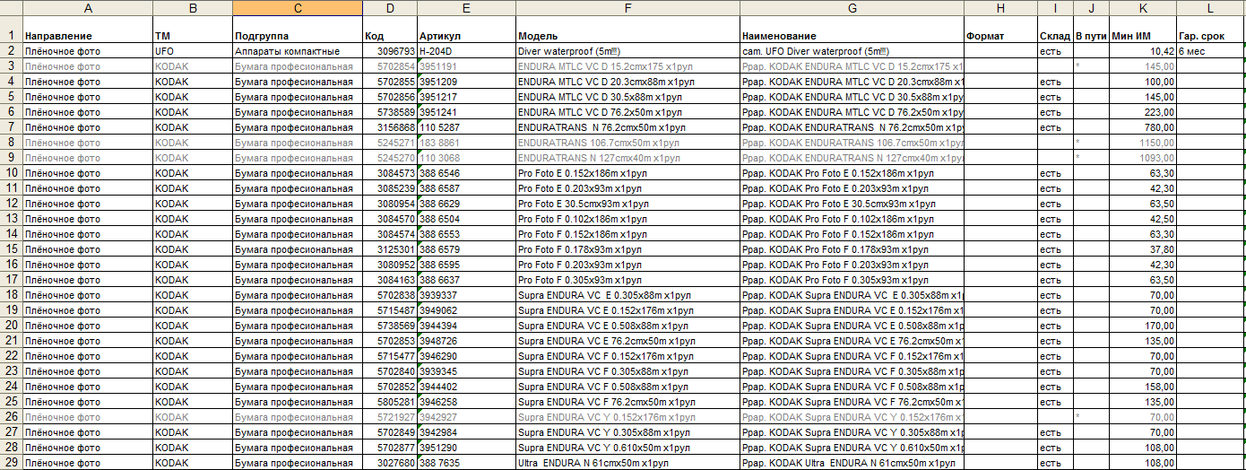Select price cell 170,00

pos(1143,325)
